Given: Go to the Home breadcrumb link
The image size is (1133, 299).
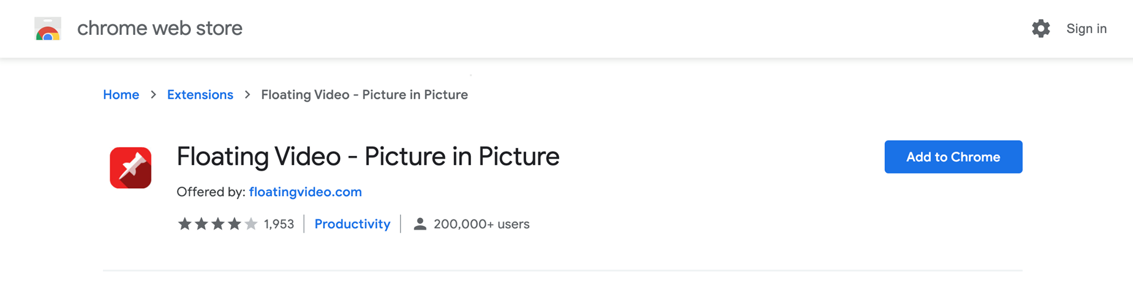Looking at the screenshot, I should [121, 95].
